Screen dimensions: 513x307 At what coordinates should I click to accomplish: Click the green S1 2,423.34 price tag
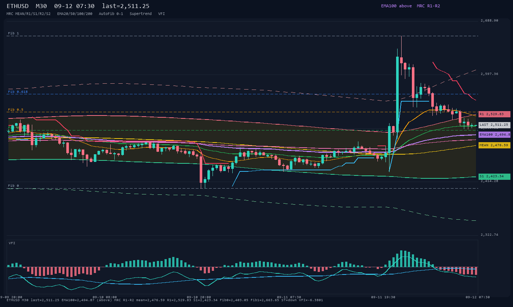[494, 177]
